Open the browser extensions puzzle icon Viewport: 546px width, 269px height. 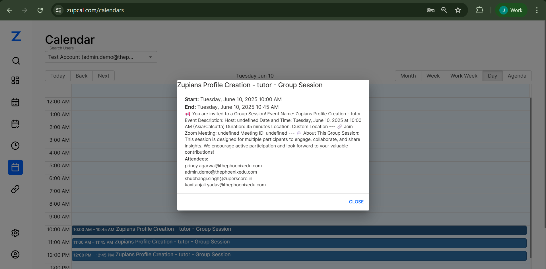[x=480, y=10]
